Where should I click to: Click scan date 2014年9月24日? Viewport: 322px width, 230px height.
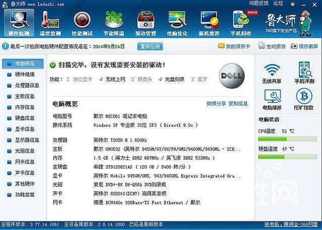pyautogui.click(x=109, y=46)
